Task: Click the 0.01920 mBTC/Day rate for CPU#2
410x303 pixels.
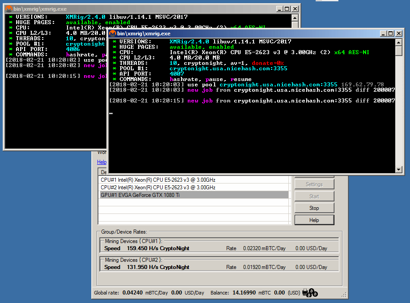Action: tap(264, 267)
